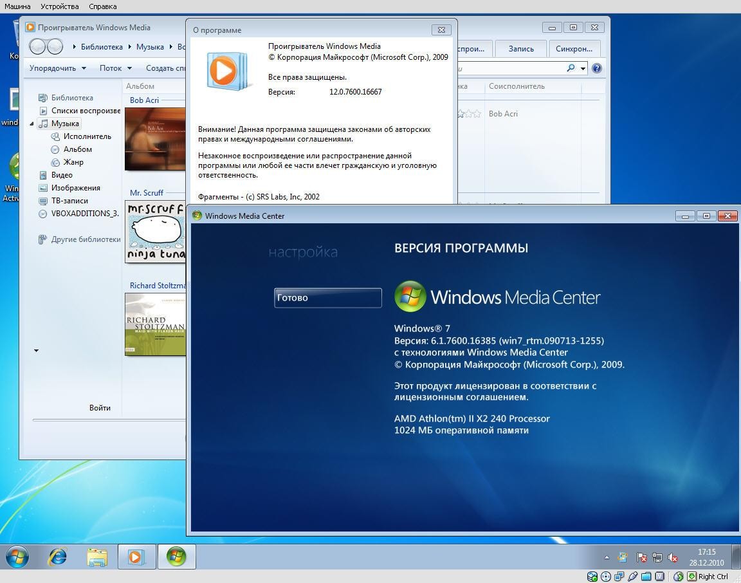
Task: Open the Изображения library
Action: pos(69,188)
